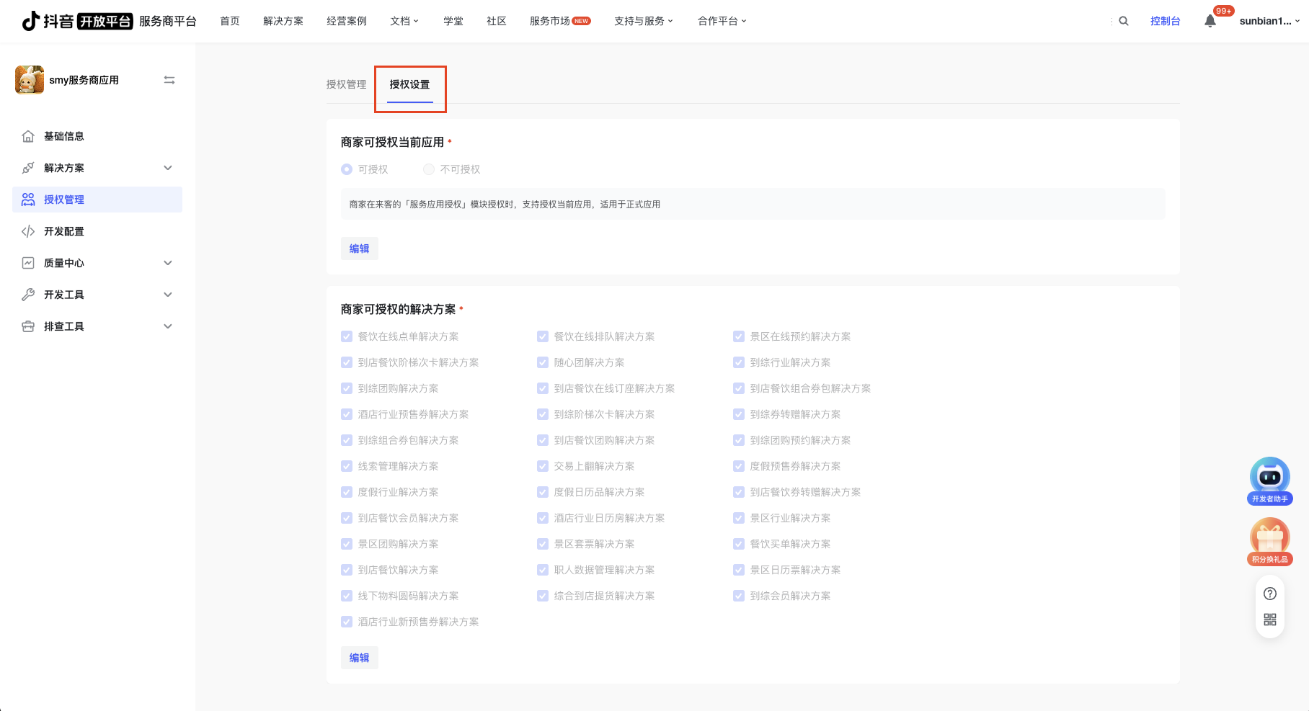
Task: Open the notification bell
Action: (1210, 21)
